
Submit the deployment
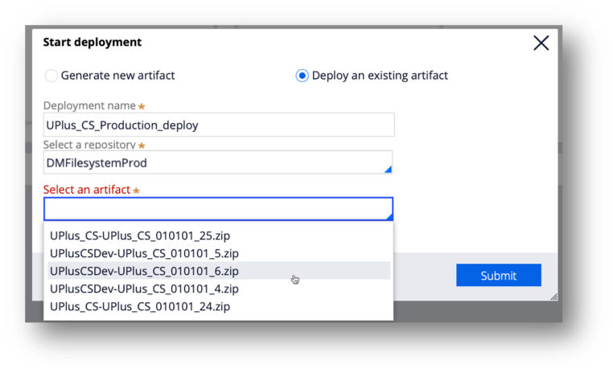click(499, 276)
